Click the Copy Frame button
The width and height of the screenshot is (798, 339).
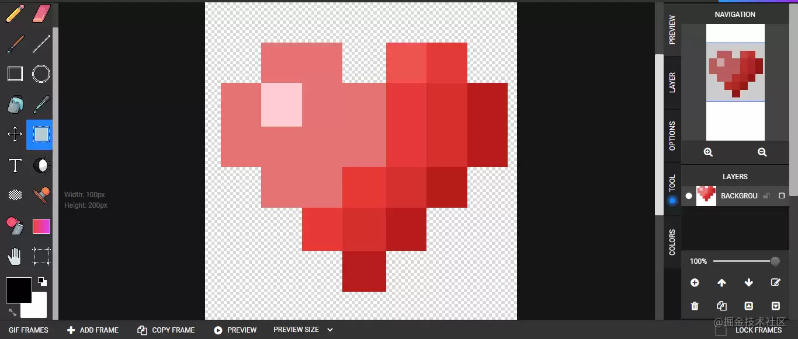pos(166,330)
